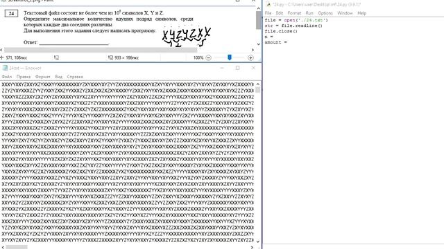Click code line 'file.close()'
444x249 pixels.
pos(281,31)
